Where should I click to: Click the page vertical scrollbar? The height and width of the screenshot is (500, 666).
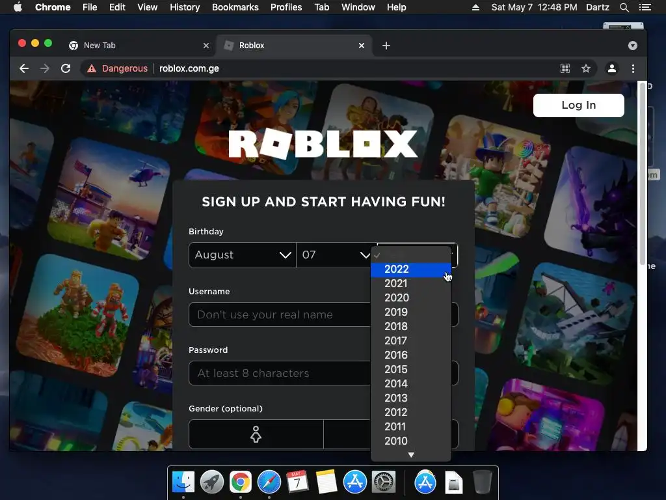point(642,173)
